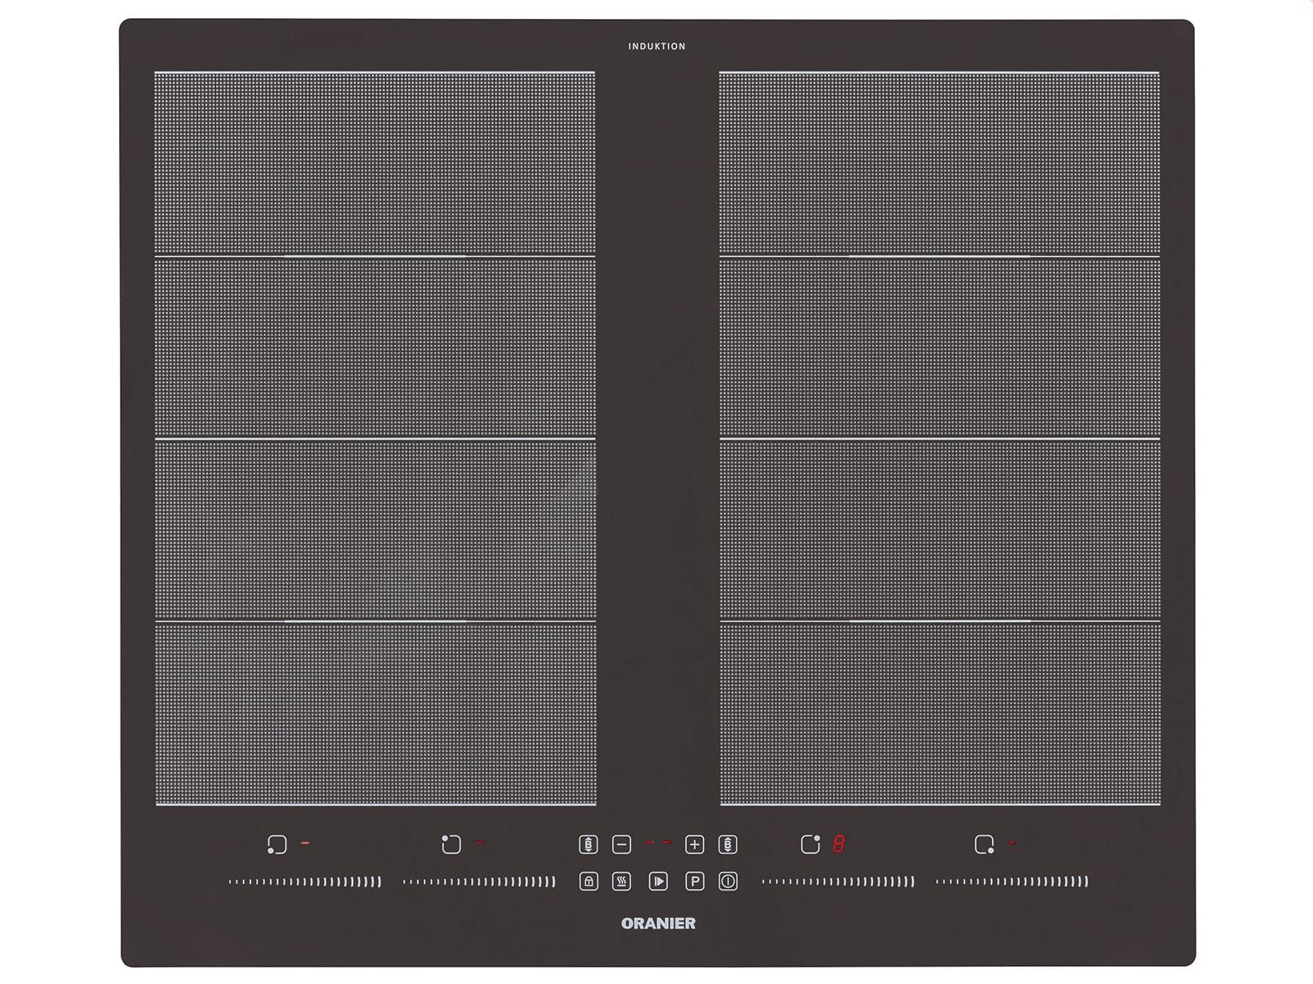Viewport: 1313px width, 984px height.
Task: Tap the ORANIER brand logo
Action: 658,923
